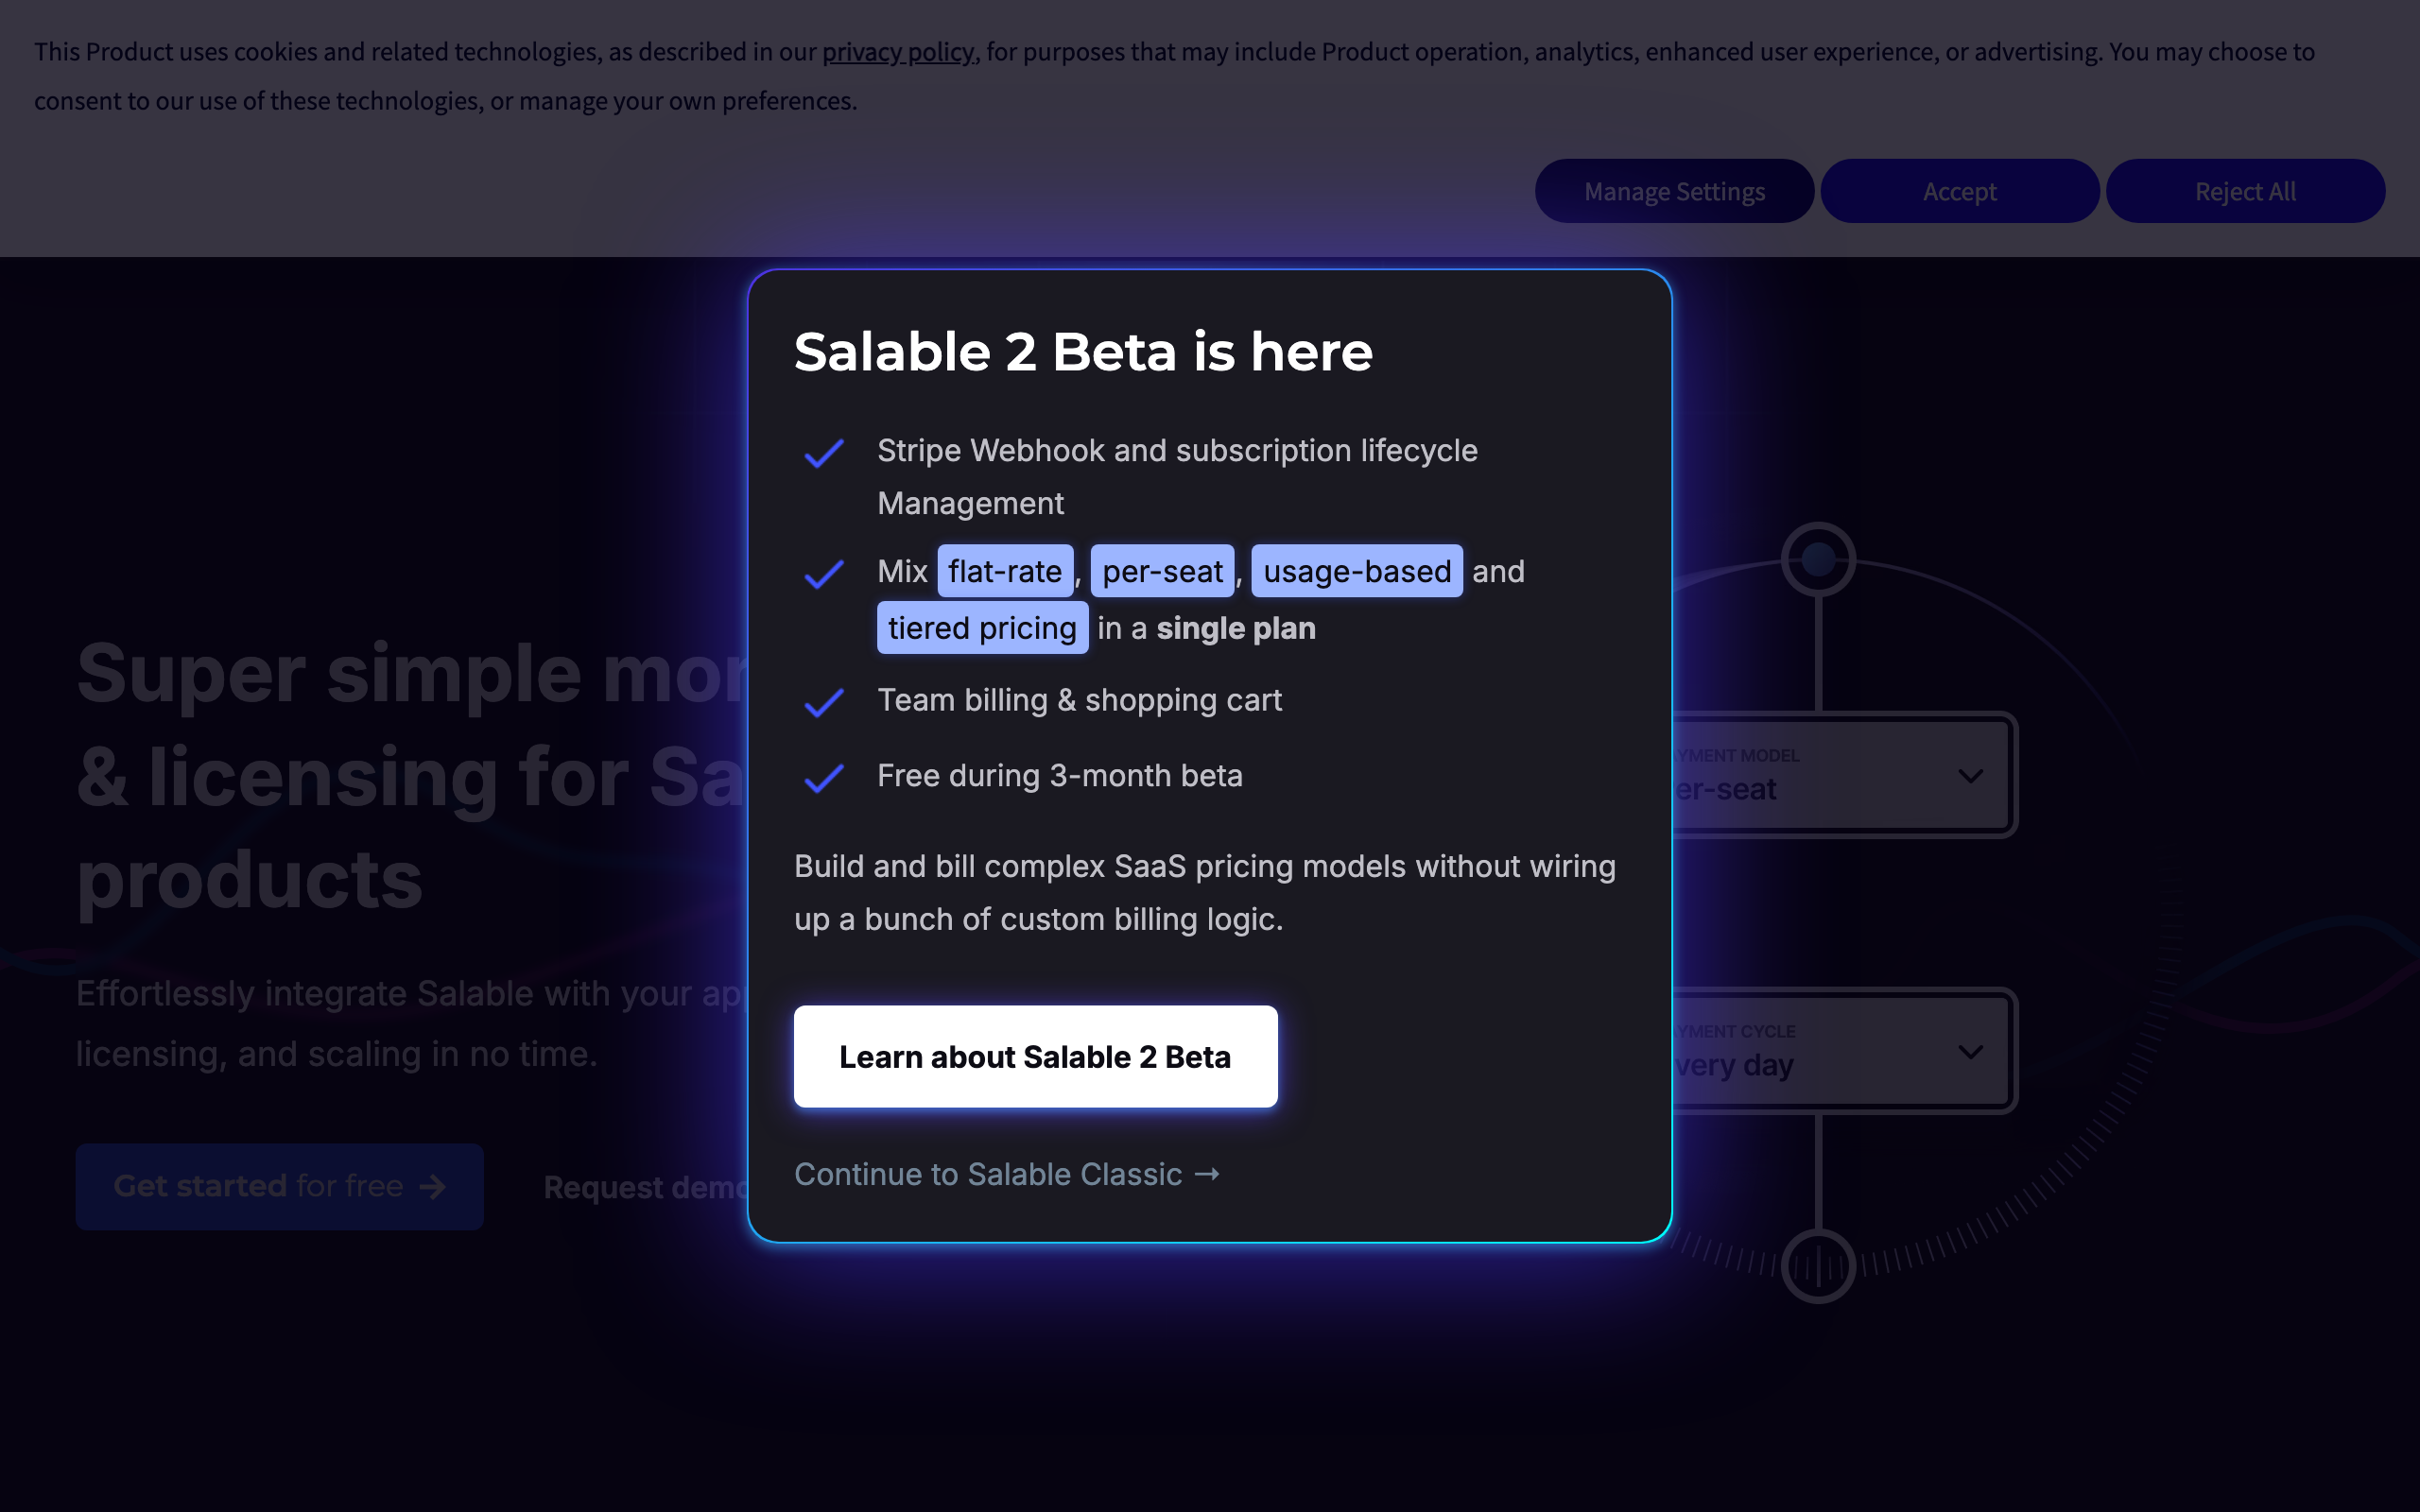Image resolution: width=2420 pixels, height=1512 pixels.
Task: Click the checkmark beside Team billing item
Action: (823, 703)
